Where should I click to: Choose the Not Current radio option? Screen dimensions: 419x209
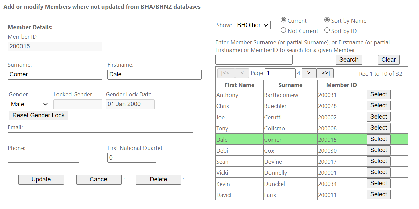[283, 30]
